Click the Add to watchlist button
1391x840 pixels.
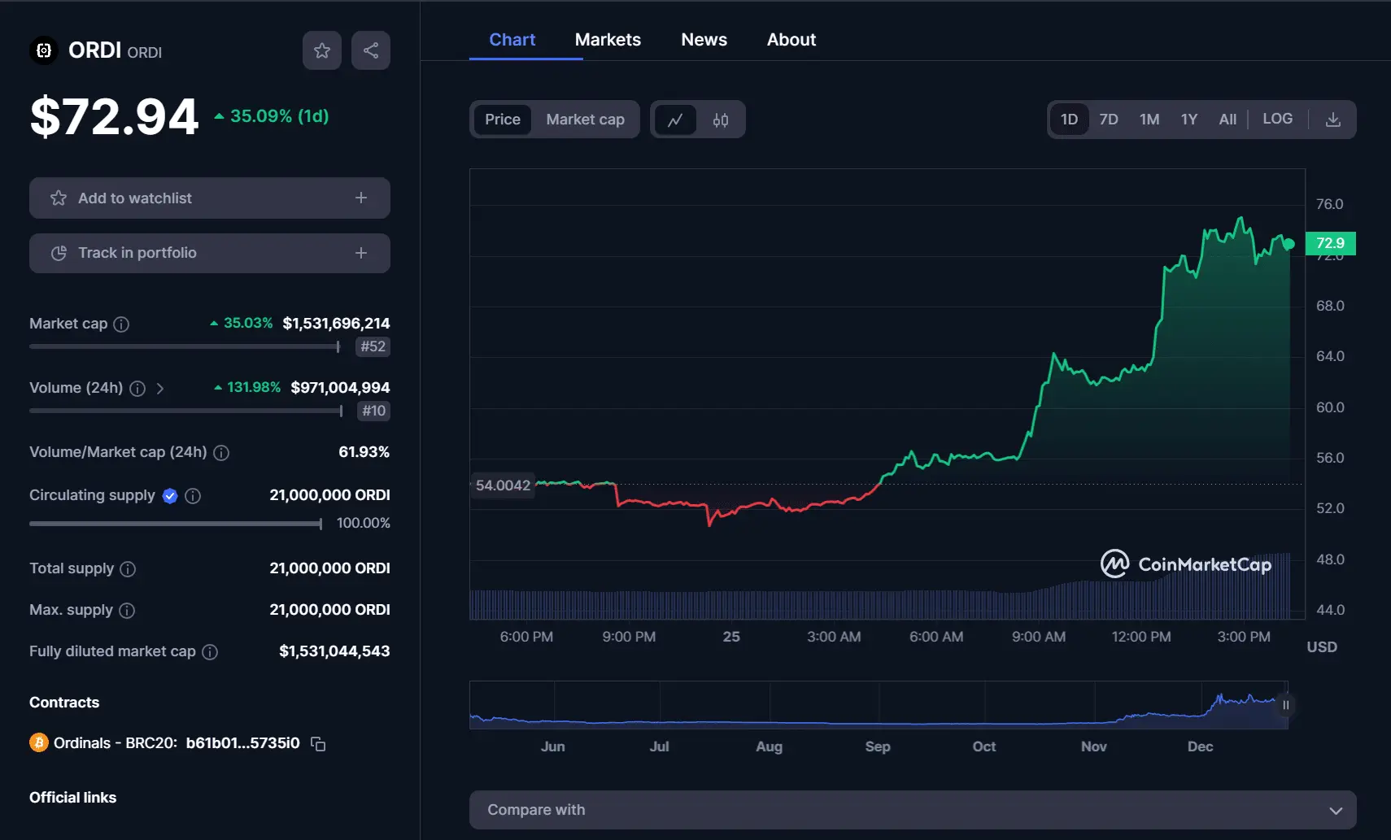210,198
